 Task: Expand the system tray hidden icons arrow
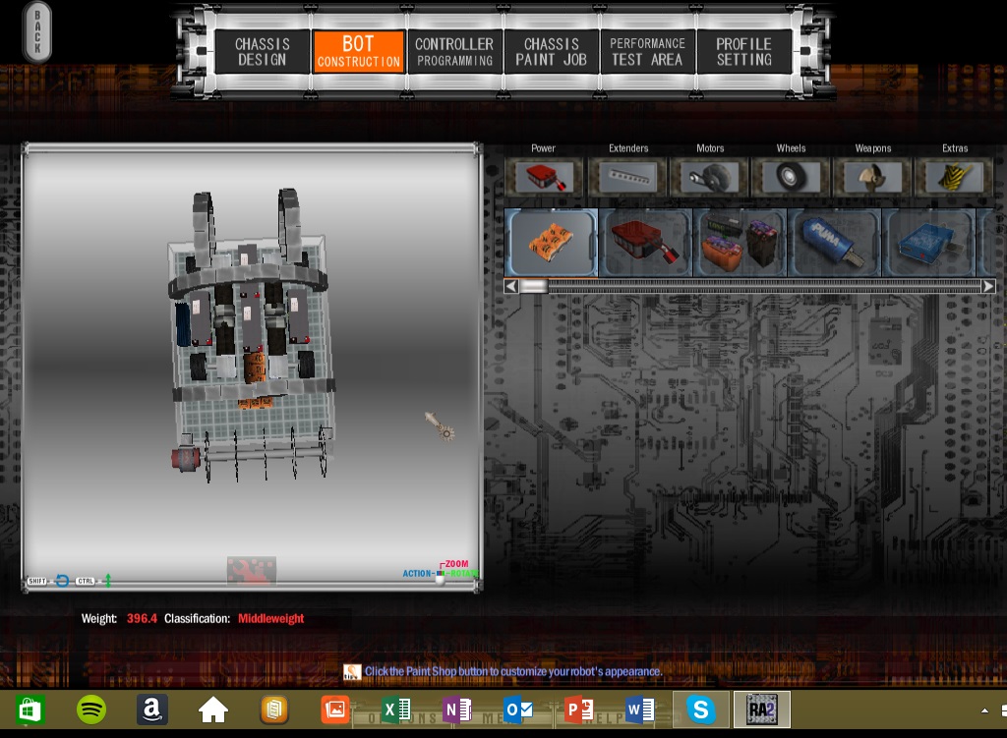[984, 710]
